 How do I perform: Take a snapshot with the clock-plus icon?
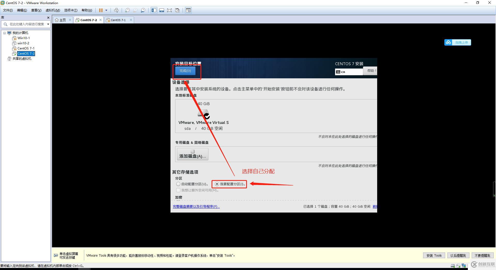click(x=127, y=10)
